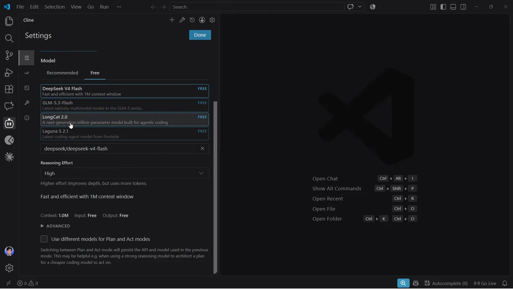The width and height of the screenshot is (513, 289).
Task: Show notifications bell in status bar
Action: (505, 284)
